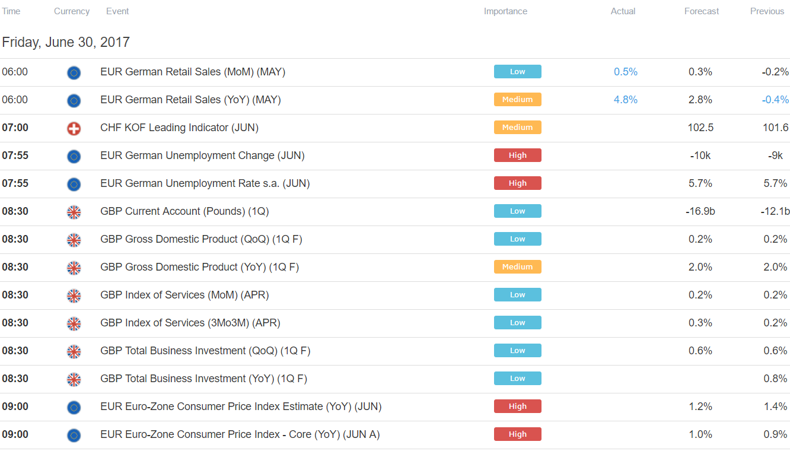Click the High badge for Euro-Zone CPI Estimate
The width and height of the screenshot is (790, 451).
(x=517, y=406)
